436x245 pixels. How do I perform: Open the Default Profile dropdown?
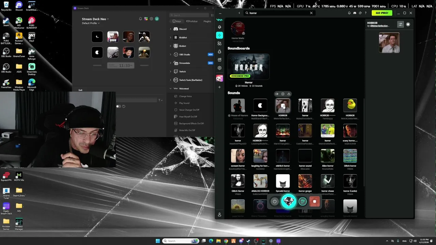(91, 23)
